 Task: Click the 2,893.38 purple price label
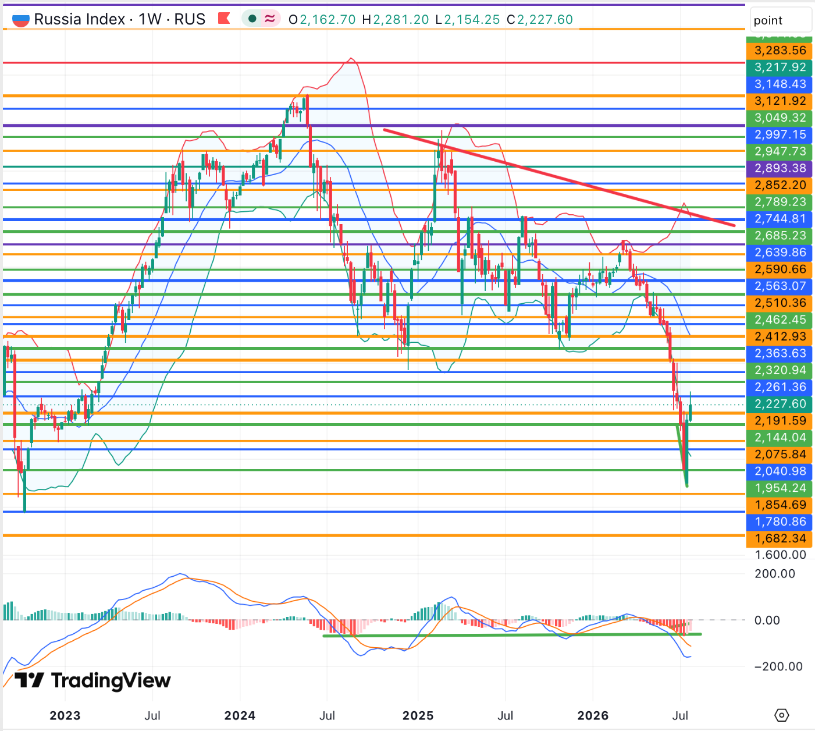click(x=780, y=168)
